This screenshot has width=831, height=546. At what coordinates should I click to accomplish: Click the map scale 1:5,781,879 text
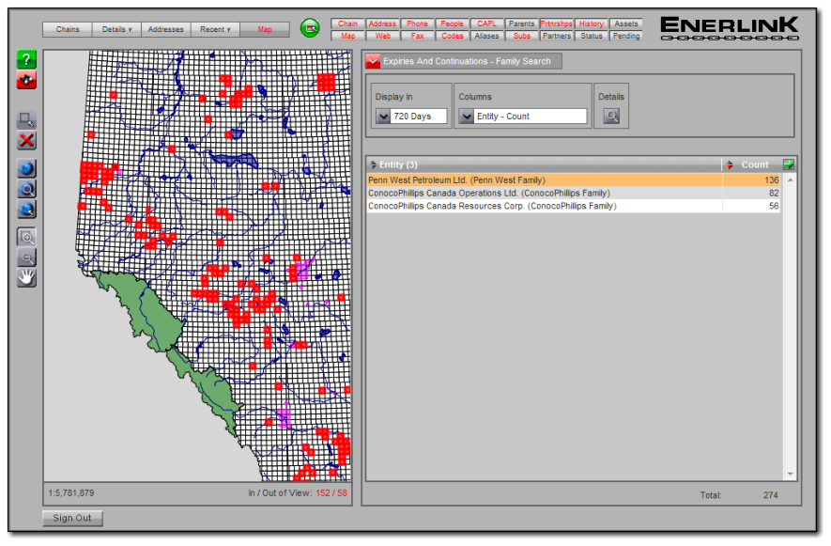click(x=71, y=493)
